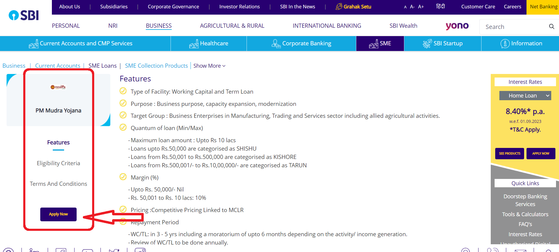Screen dimensions: 559x252
Task: Go to Business breadcrumb
Action: click(14, 66)
